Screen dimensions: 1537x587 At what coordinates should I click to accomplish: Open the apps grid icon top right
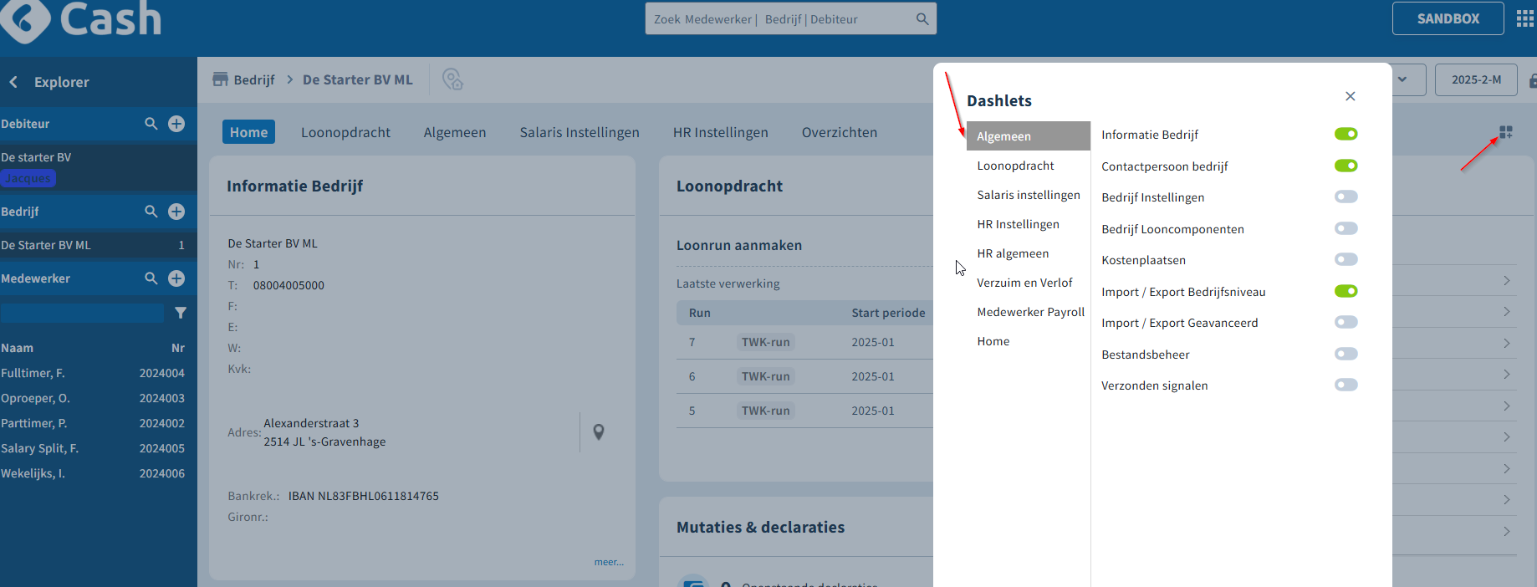click(x=1524, y=19)
